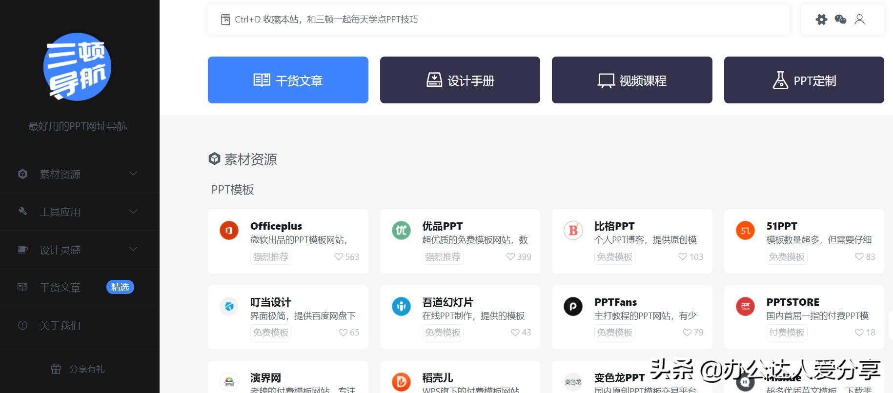Click the cube icon beside 素材资源 in sidebar

coord(22,174)
